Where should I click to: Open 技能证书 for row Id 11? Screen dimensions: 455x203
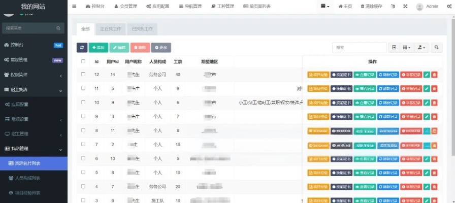[x=341, y=88]
